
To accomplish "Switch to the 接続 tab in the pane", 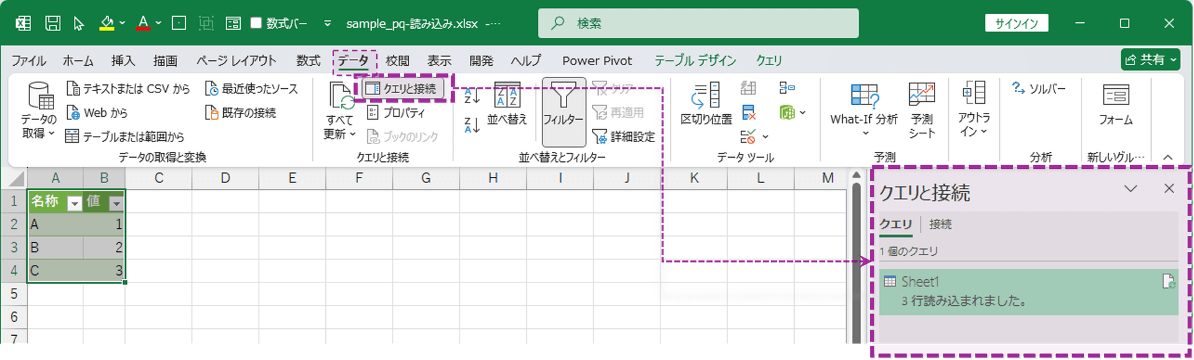I will point(940,224).
